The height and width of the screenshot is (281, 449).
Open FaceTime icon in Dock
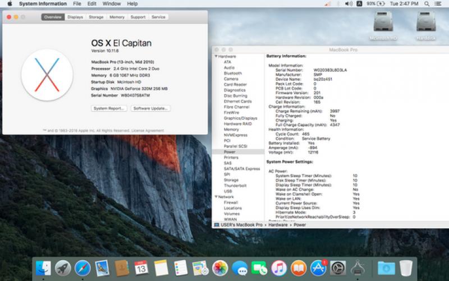click(259, 268)
